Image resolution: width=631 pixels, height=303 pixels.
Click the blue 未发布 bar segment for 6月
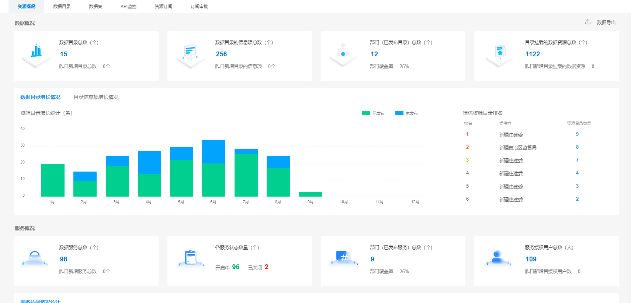click(x=214, y=152)
